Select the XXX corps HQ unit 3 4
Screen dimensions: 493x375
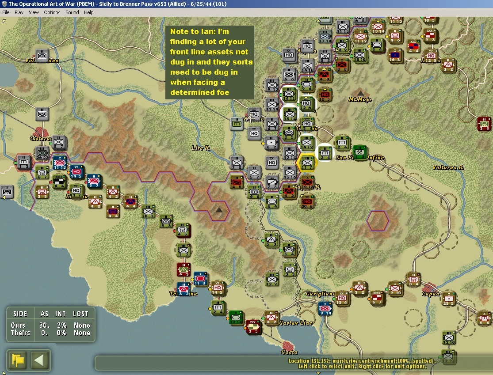click(x=307, y=124)
